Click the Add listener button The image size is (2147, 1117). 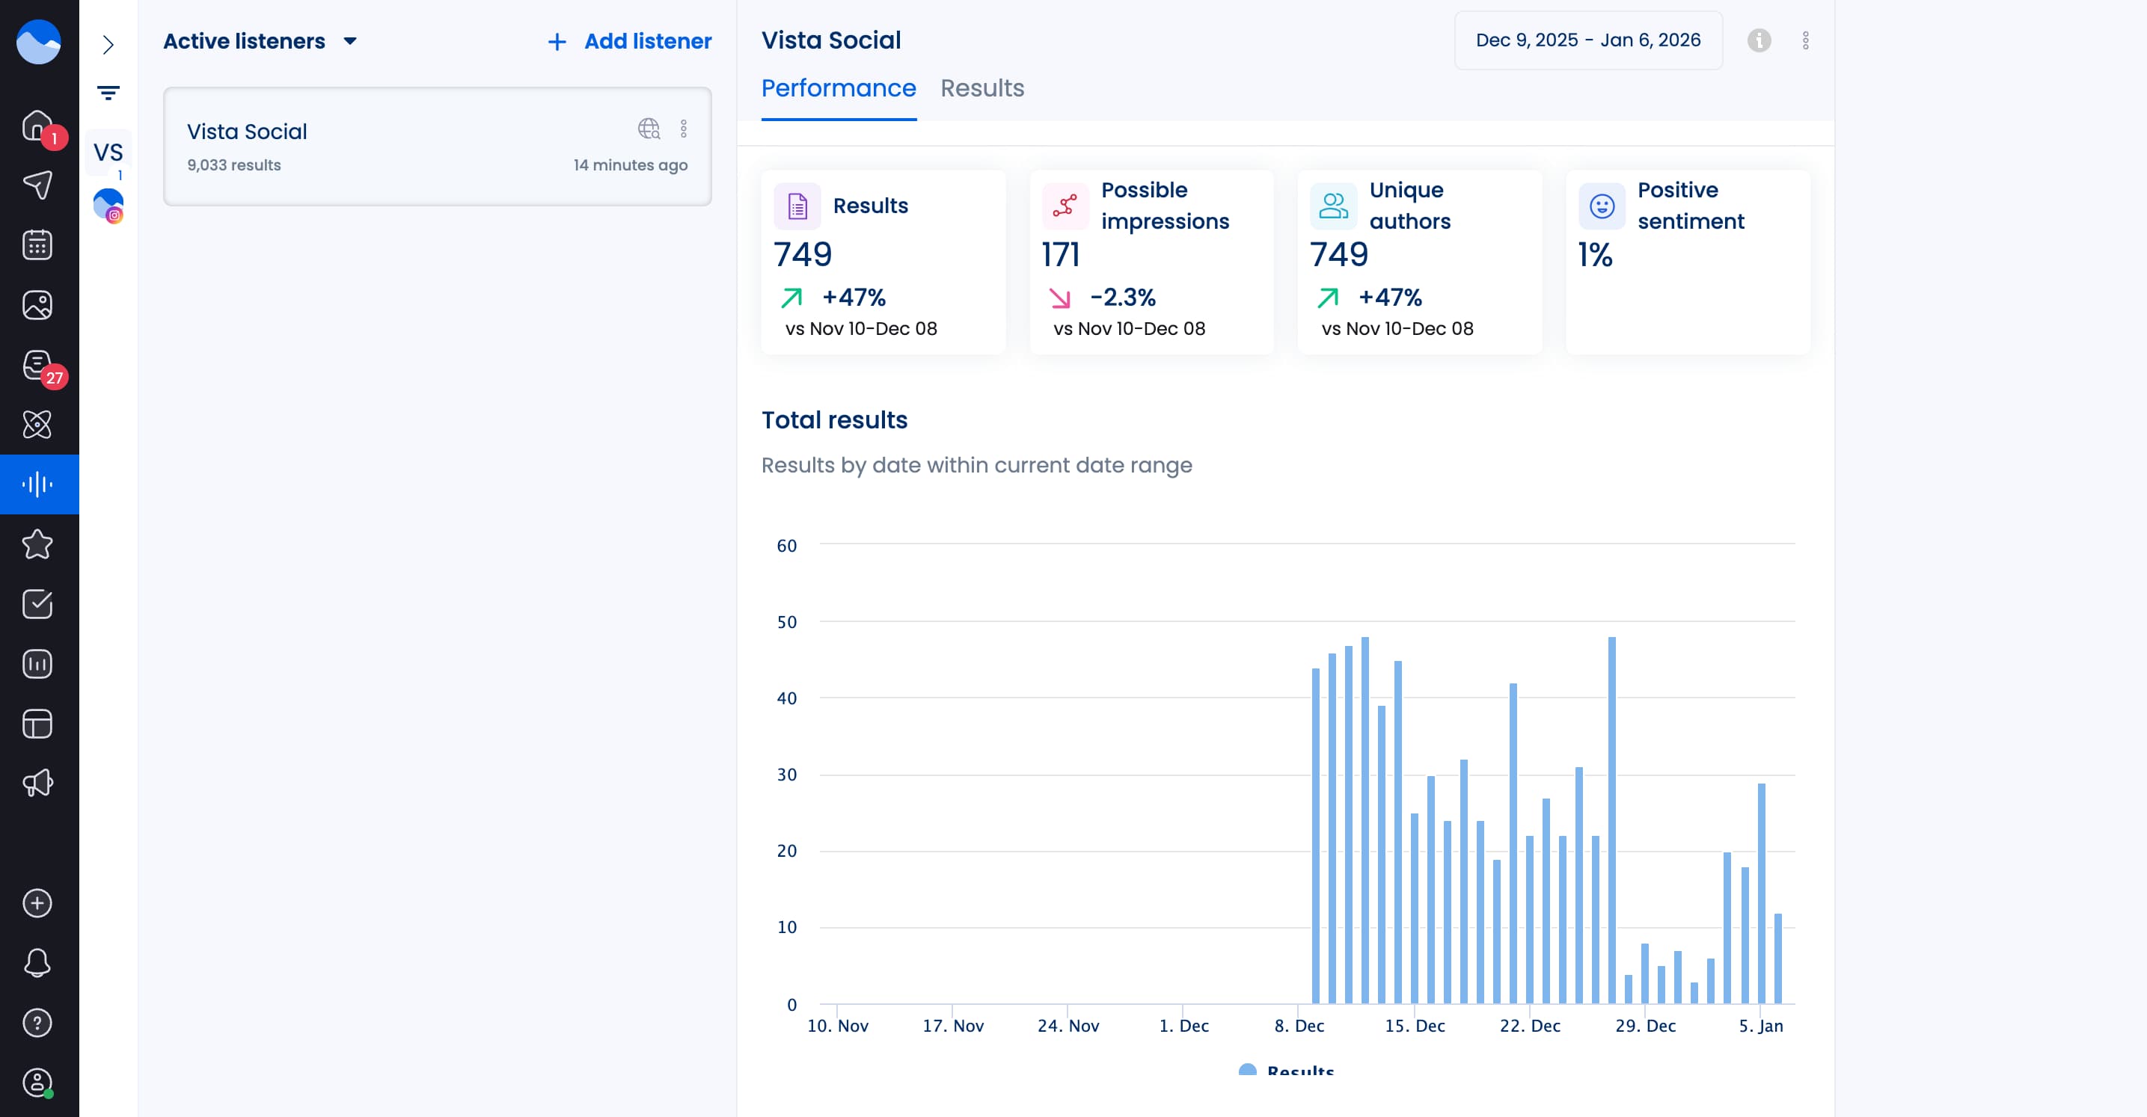point(628,41)
